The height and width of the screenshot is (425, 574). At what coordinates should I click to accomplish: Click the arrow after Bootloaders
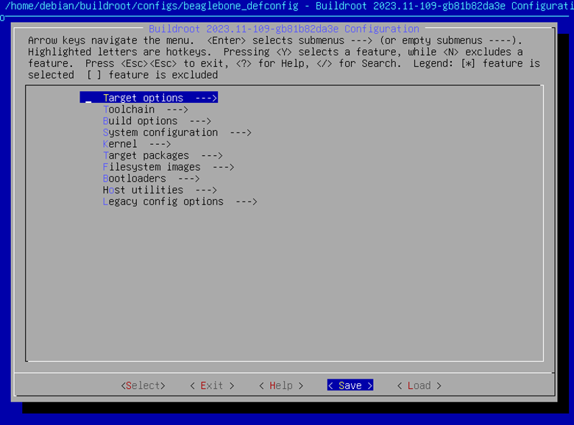(188, 179)
